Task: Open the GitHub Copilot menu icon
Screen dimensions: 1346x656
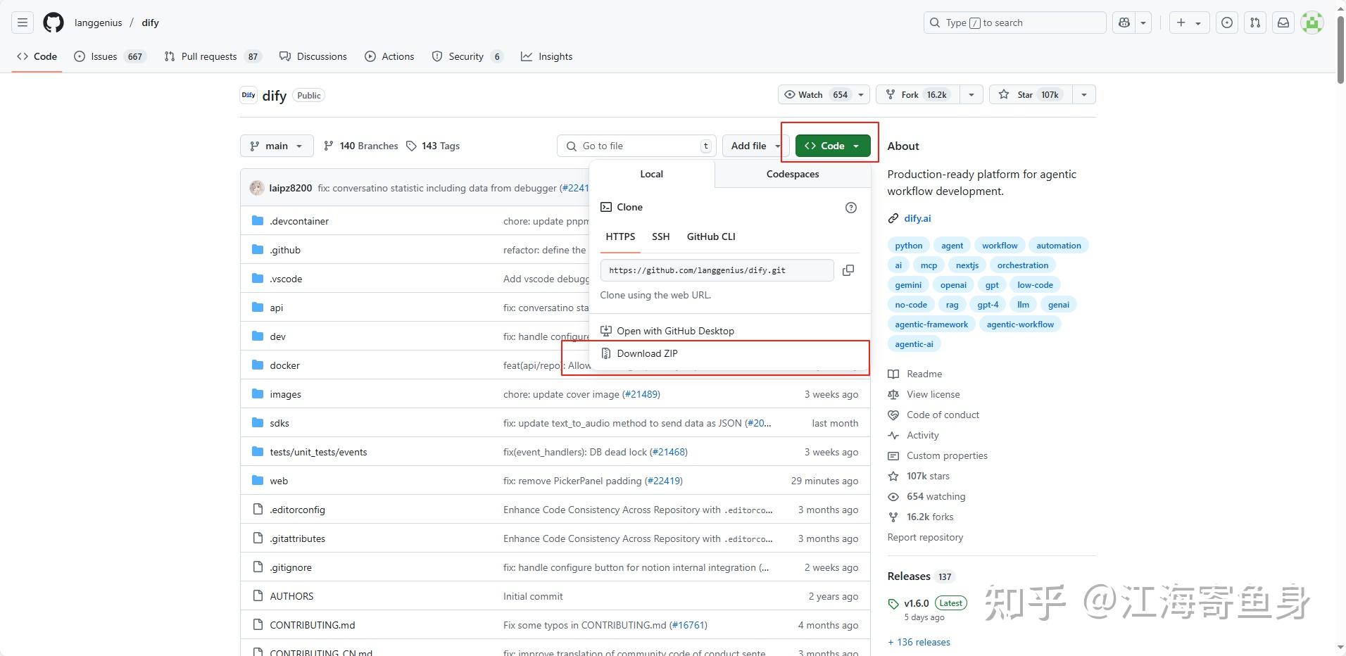Action: [1124, 23]
